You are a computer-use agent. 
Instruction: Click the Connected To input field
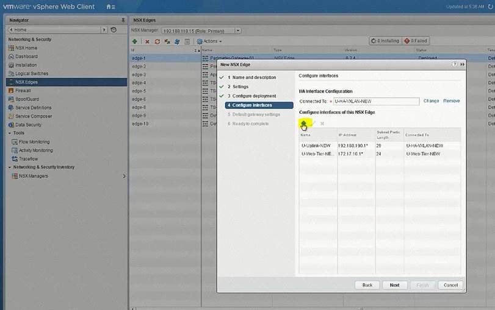click(x=375, y=101)
